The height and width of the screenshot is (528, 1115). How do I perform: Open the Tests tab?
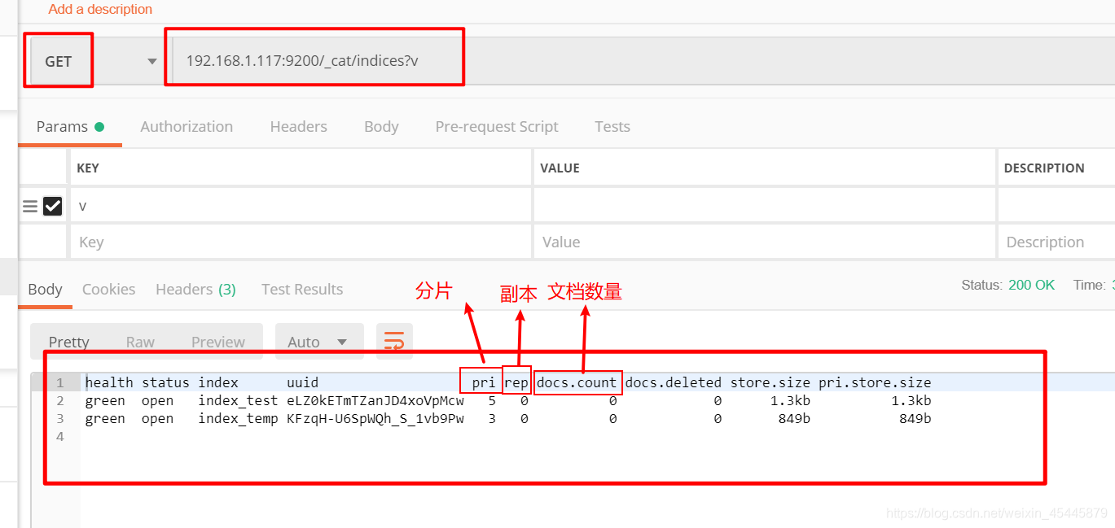[x=612, y=127]
